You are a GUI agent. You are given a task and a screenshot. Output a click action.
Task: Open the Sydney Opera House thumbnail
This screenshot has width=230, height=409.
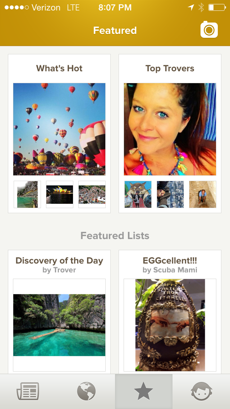[60, 194]
